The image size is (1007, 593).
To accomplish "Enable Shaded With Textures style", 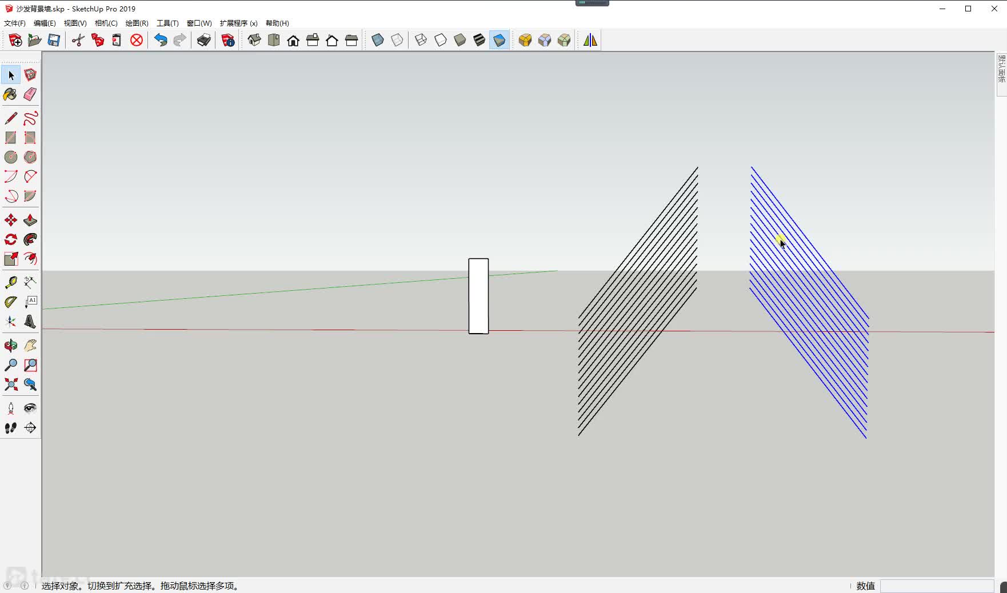I will click(479, 40).
